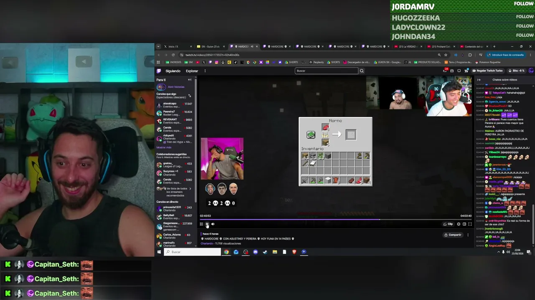Open the Perplexity bookmark
The image size is (535, 300).
click(316, 62)
